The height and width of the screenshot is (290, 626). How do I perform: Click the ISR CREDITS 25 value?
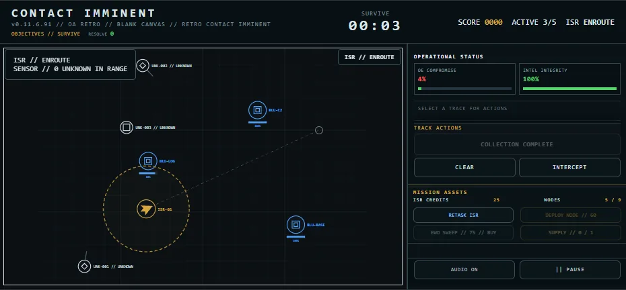(x=497, y=200)
